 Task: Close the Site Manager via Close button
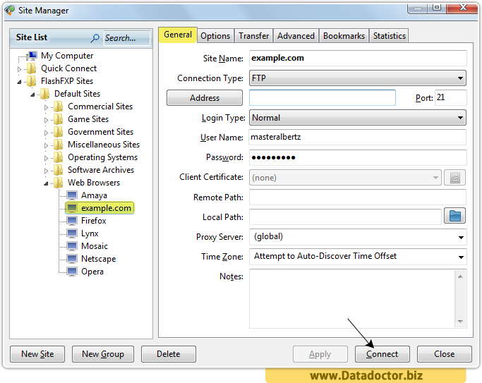[444, 354]
